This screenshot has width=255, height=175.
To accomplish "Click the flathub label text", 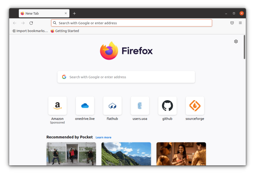I will point(113,119).
